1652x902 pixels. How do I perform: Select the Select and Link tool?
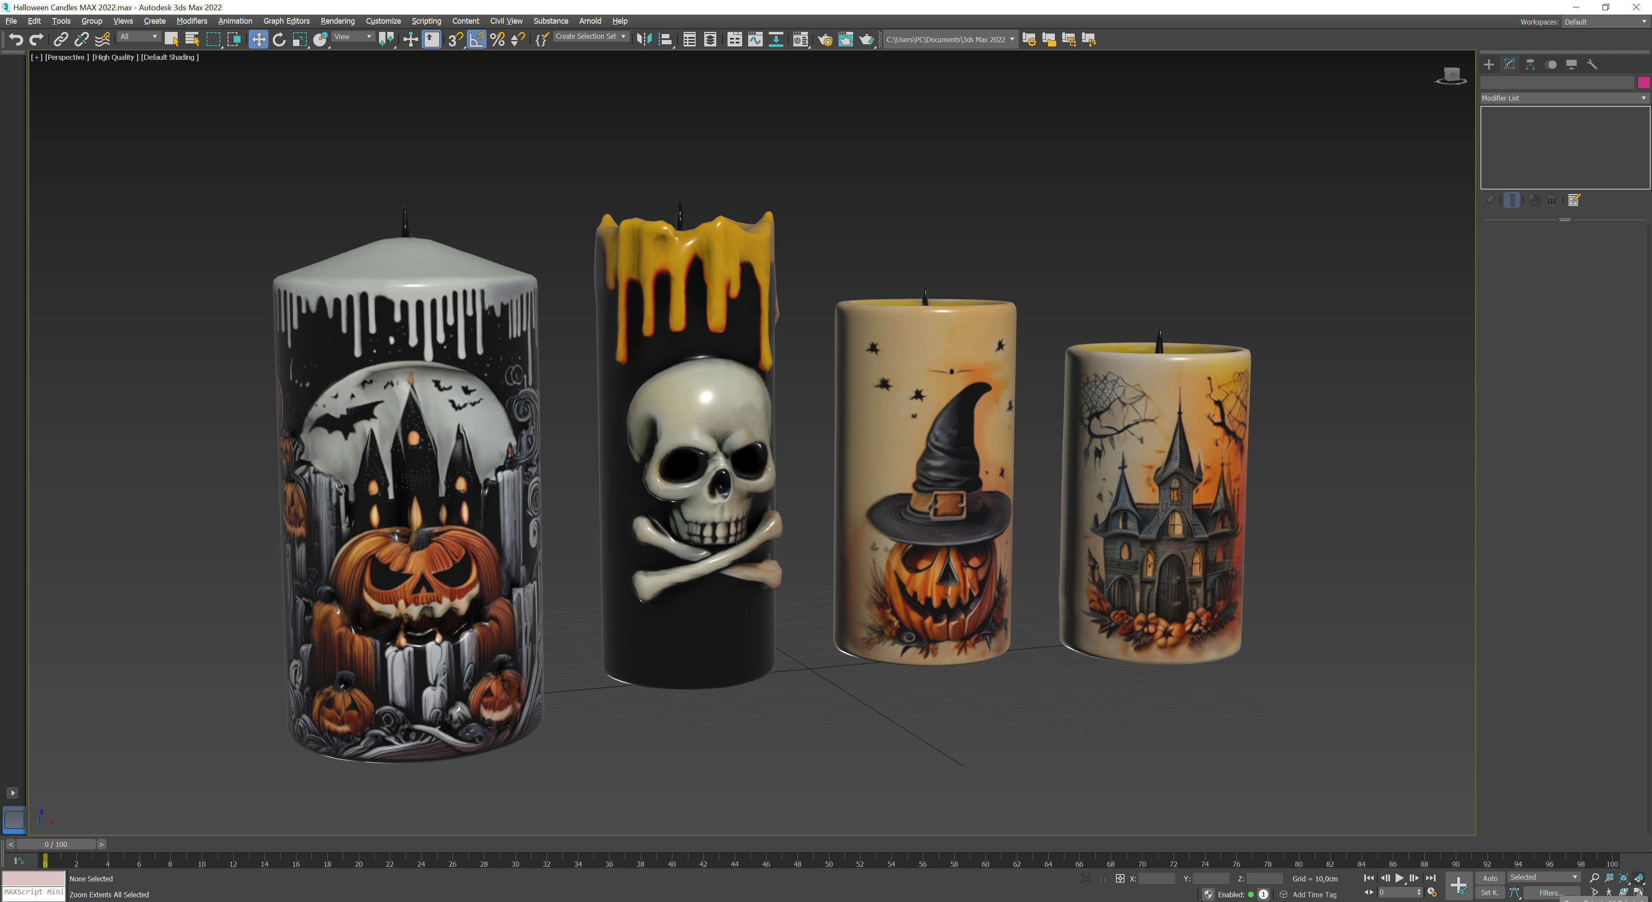(60, 40)
